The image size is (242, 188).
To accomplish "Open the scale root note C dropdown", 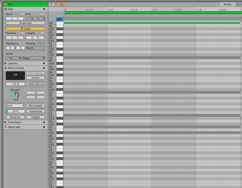I will (16, 58).
